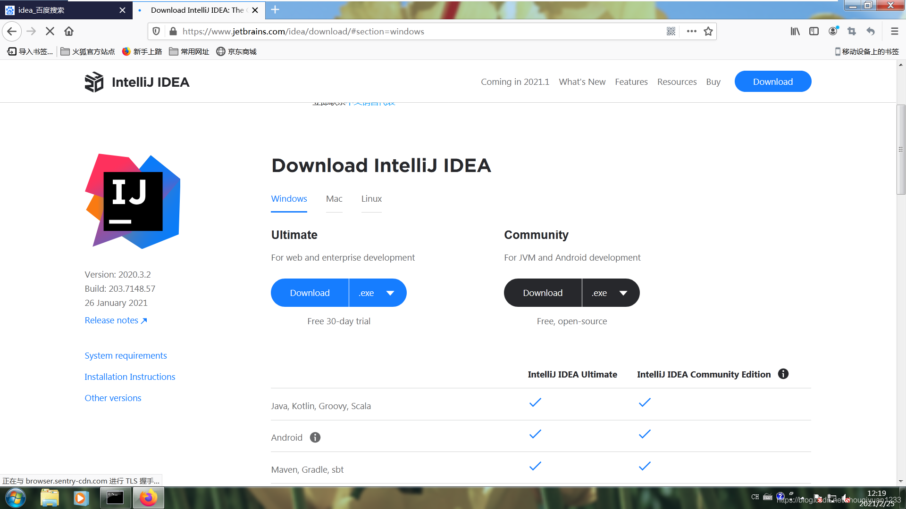The width and height of the screenshot is (906, 509).
Task: Click the tracking protection shield icon
Action: point(156,31)
